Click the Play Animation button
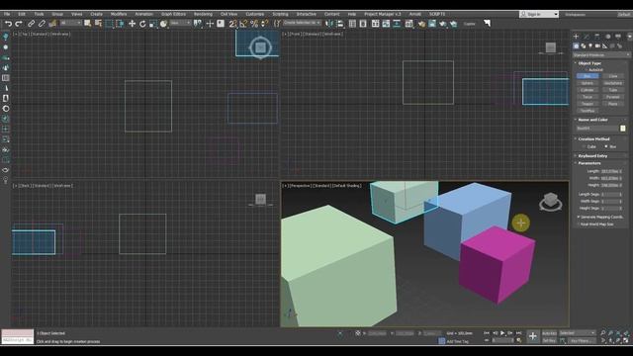This screenshot has width=633, height=356. pos(502,333)
